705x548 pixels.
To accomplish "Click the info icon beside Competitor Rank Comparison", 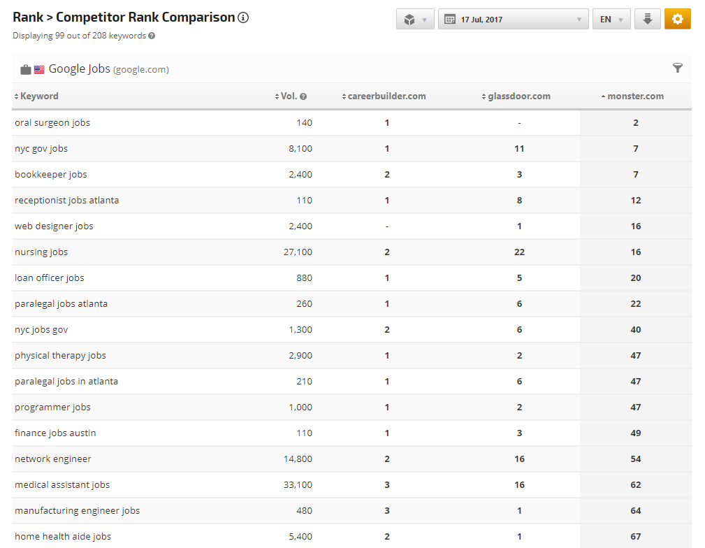I will click(x=243, y=18).
